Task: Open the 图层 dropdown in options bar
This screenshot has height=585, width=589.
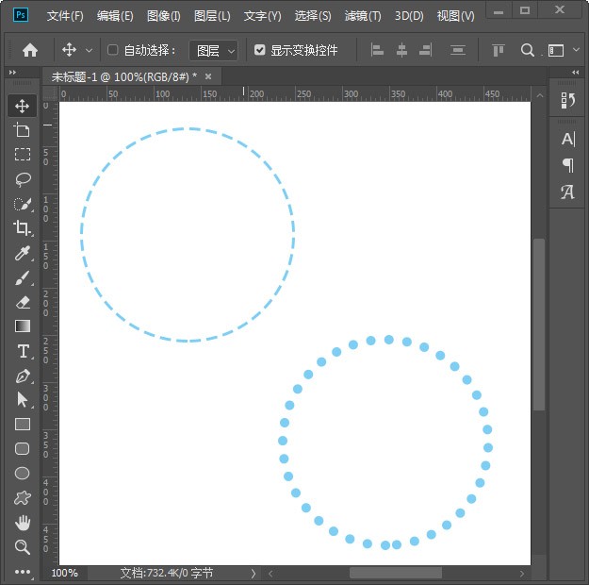Action: 213,50
